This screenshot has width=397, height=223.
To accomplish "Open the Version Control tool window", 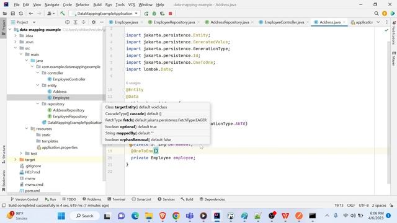I will pos(24,199).
